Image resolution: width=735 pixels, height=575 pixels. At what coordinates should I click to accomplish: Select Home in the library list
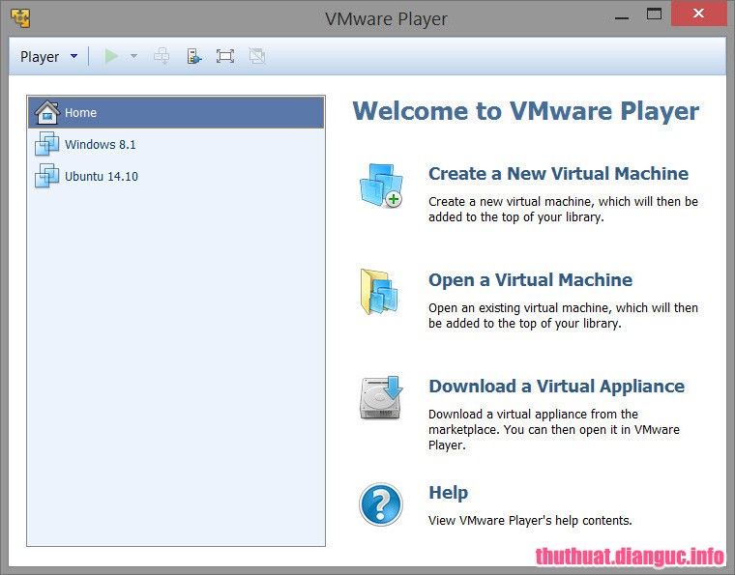176,112
